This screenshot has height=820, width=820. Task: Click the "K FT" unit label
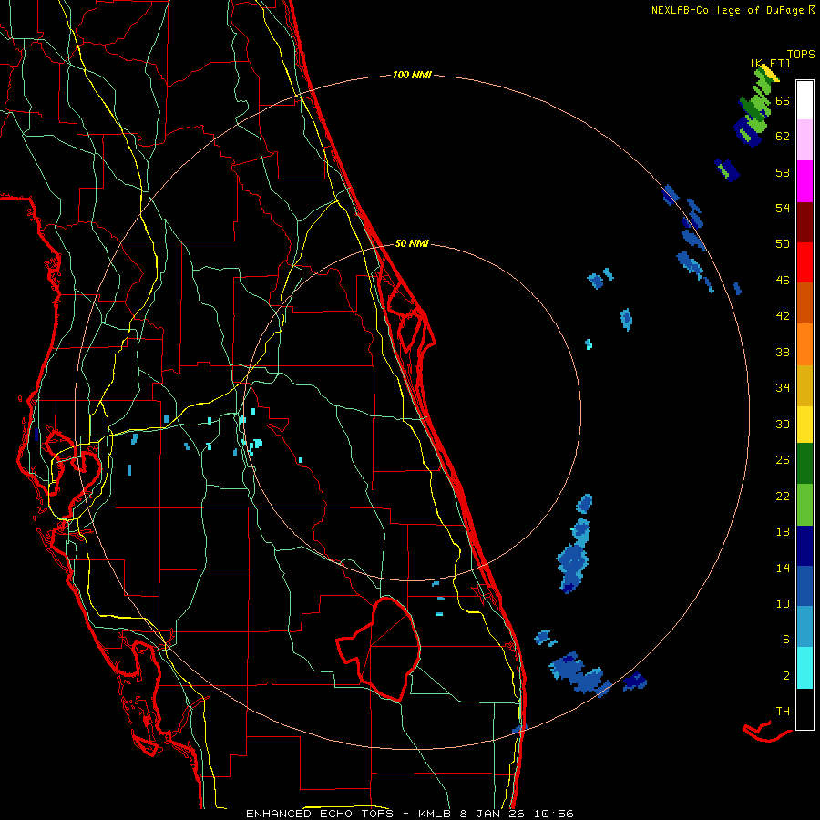point(770,63)
